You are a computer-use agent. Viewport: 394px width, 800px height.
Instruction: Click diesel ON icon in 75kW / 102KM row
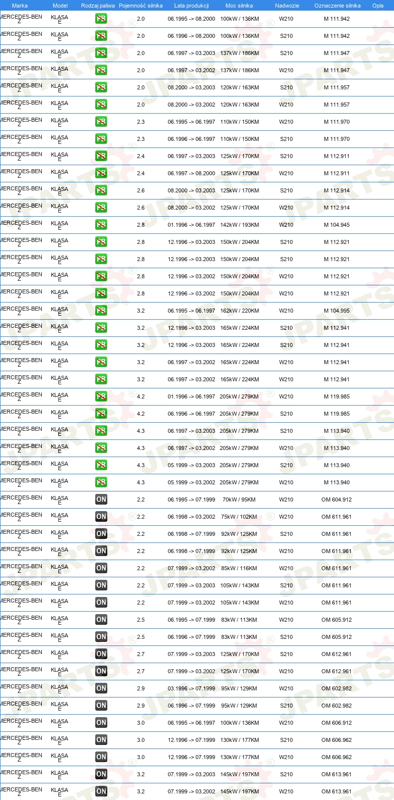click(x=101, y=517)
